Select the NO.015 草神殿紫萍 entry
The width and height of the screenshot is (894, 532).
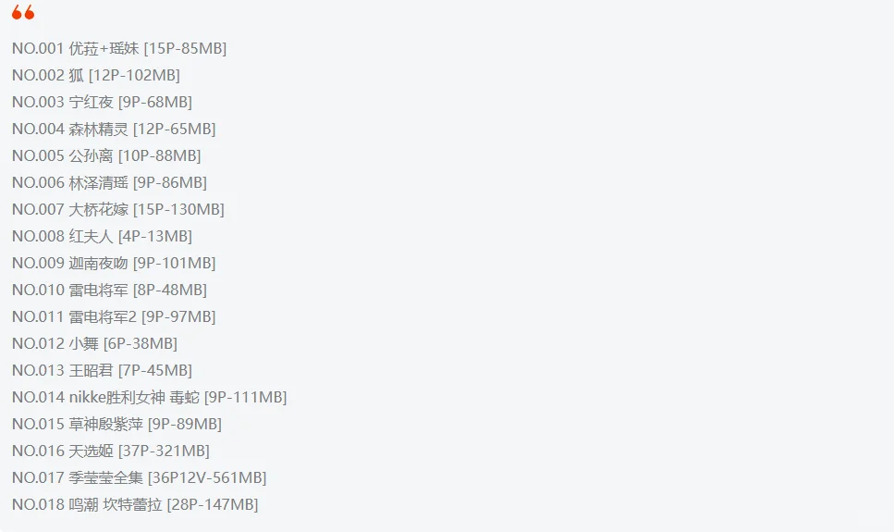[116, 424]
